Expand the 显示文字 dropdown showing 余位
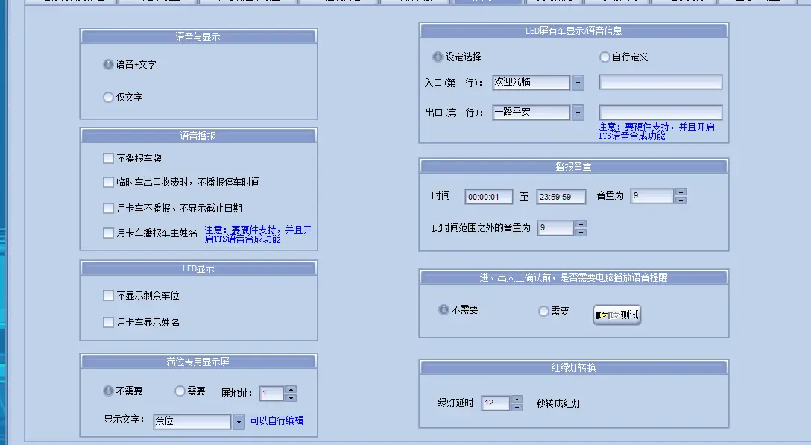This screenshot has width=811, height=445. point(240,421)
